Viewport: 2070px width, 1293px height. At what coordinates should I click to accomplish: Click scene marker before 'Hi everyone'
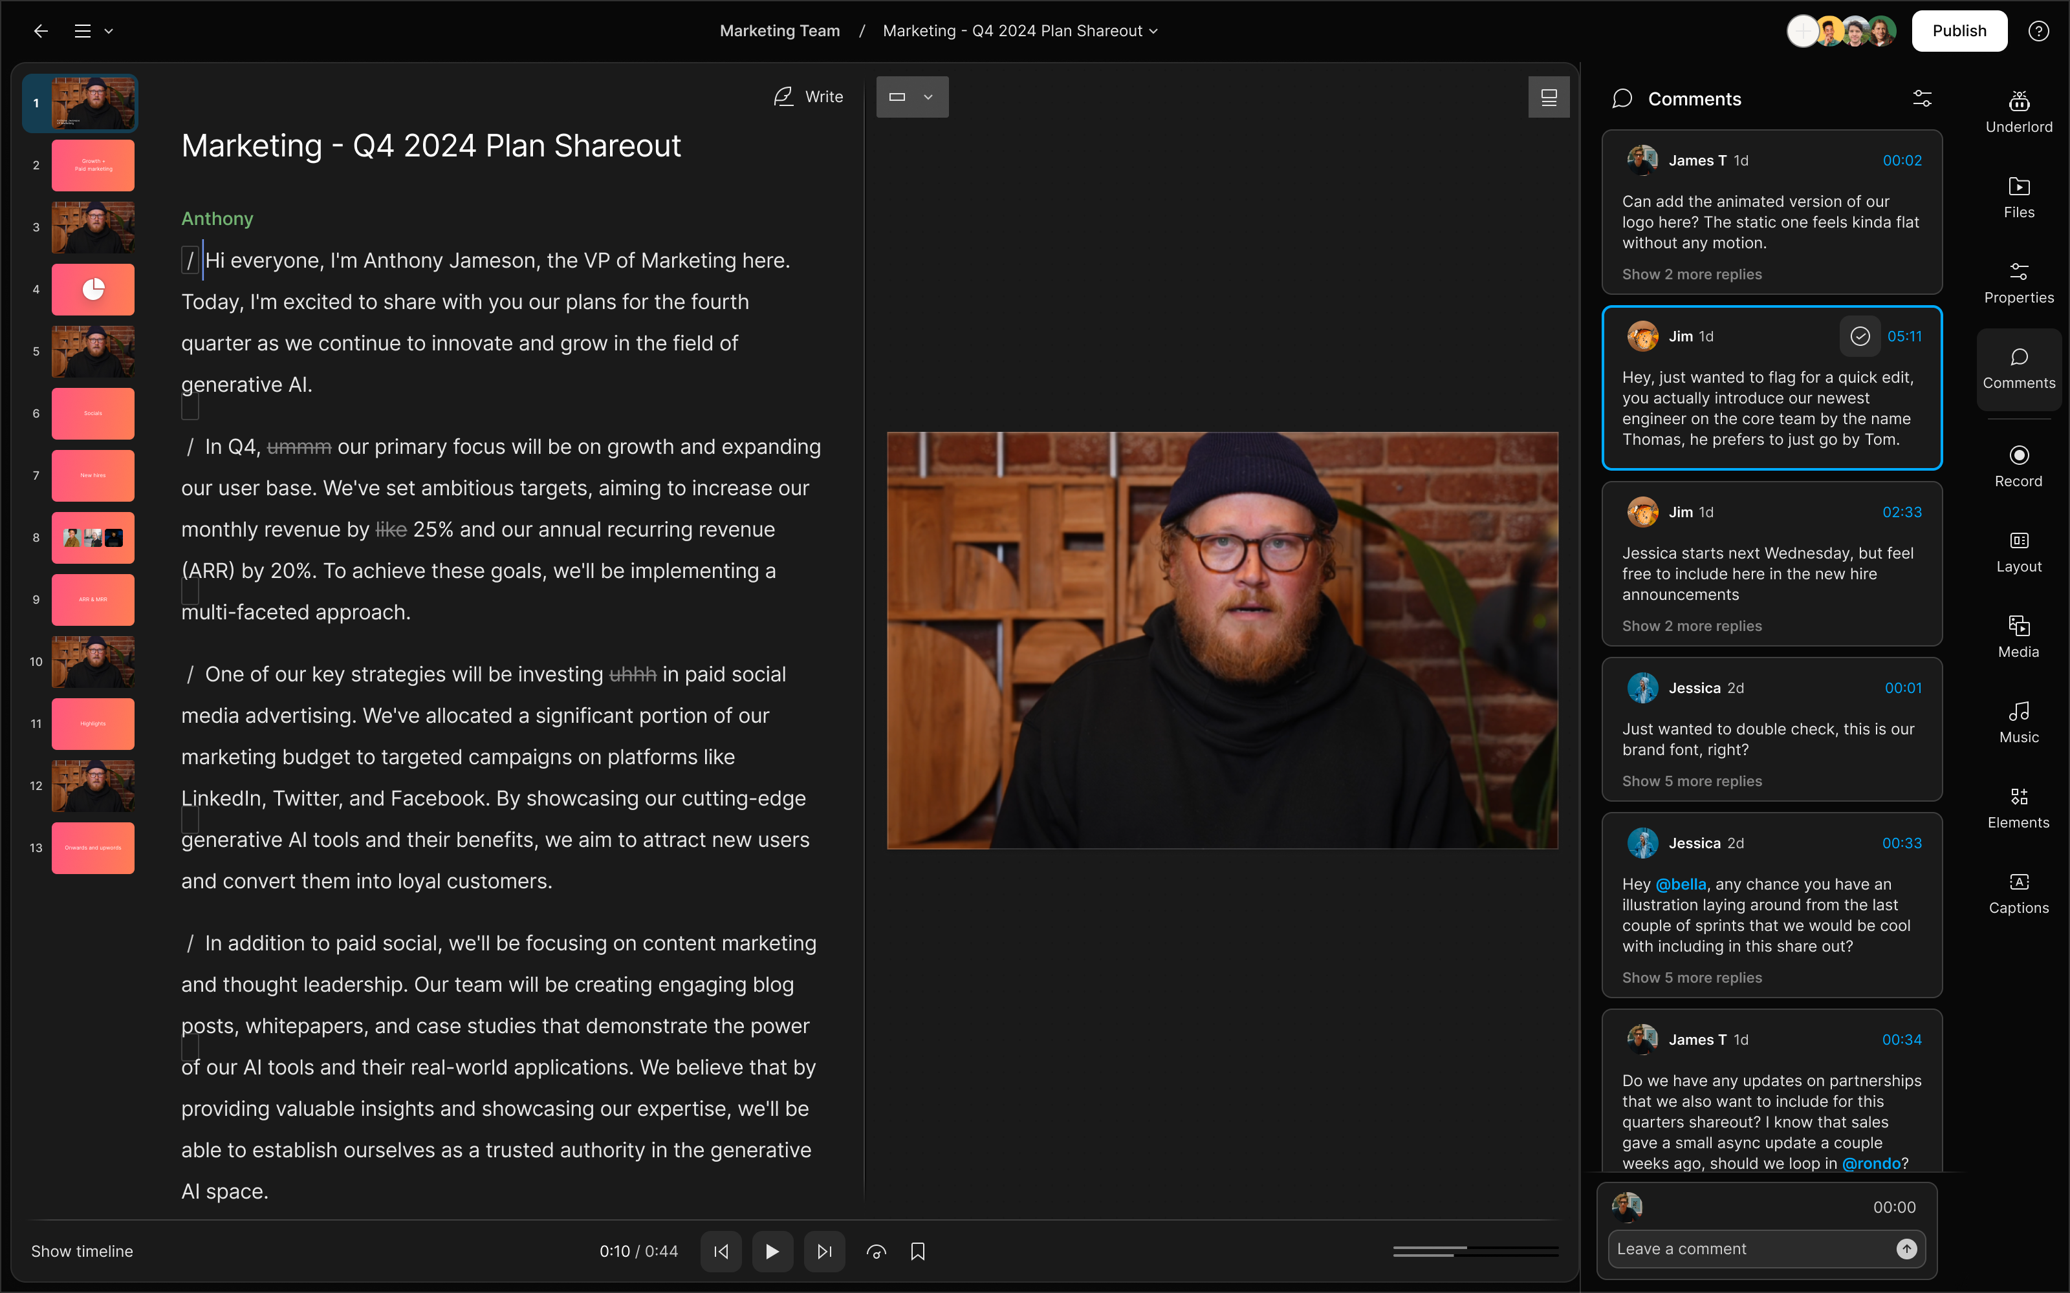(x=190, y=260)
